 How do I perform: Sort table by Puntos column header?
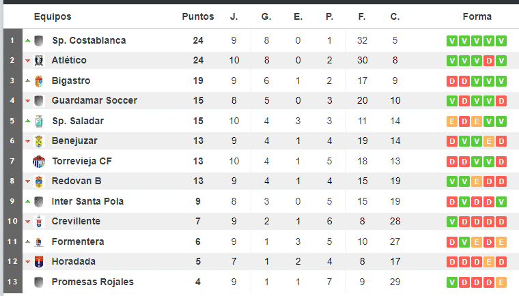pos(198,16)
